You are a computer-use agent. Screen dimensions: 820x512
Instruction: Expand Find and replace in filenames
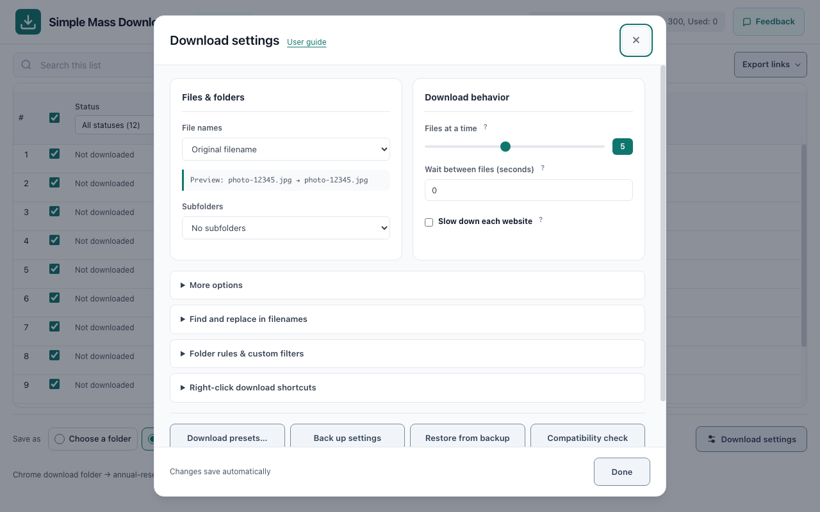[407, 319]
